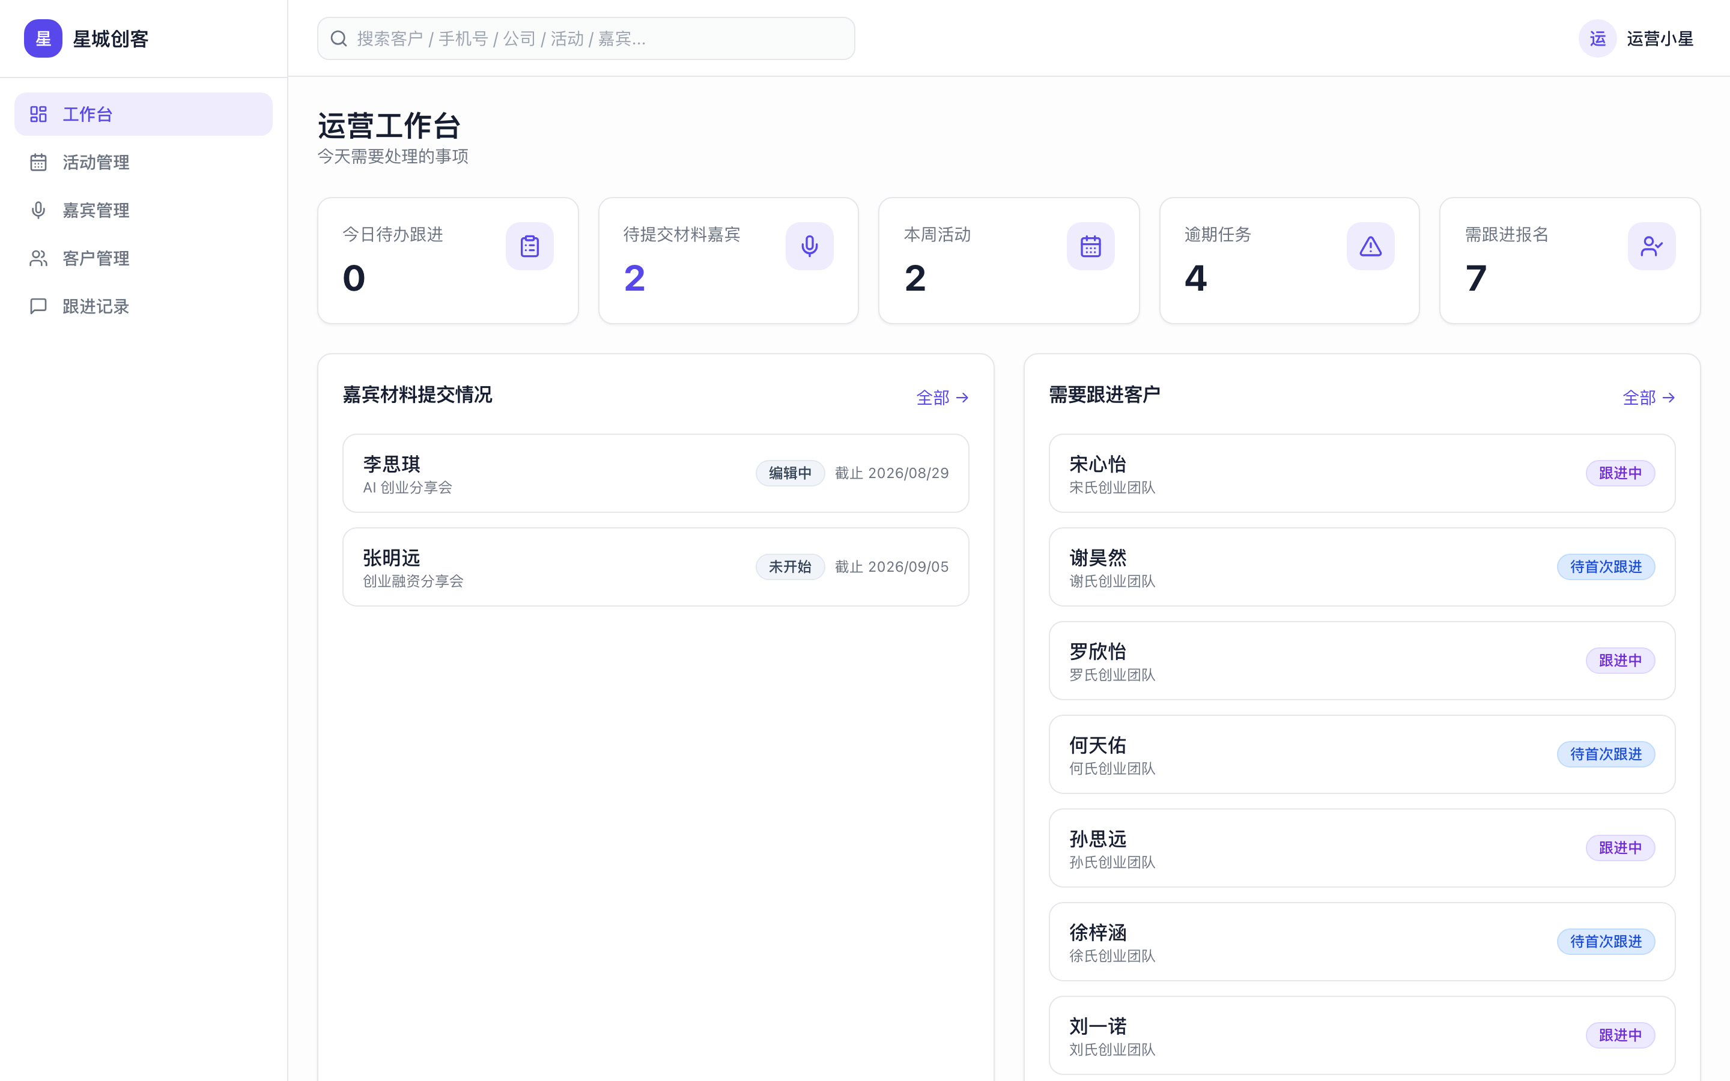Open customer 徐梓涵 row
The width and height of the screenshot is (1730, 1081).
click(1362, 942)
